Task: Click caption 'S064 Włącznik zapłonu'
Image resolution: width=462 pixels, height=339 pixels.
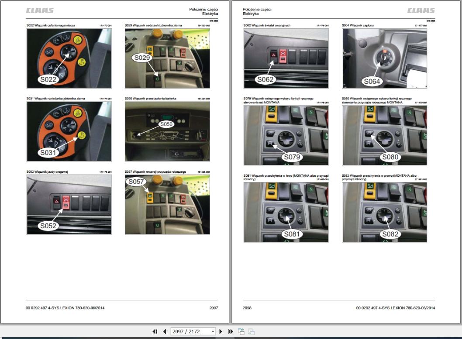Action: (358, 25)
